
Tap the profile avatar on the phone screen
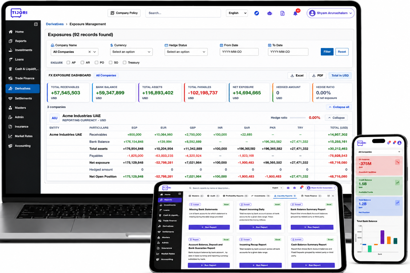coord(399,143)
